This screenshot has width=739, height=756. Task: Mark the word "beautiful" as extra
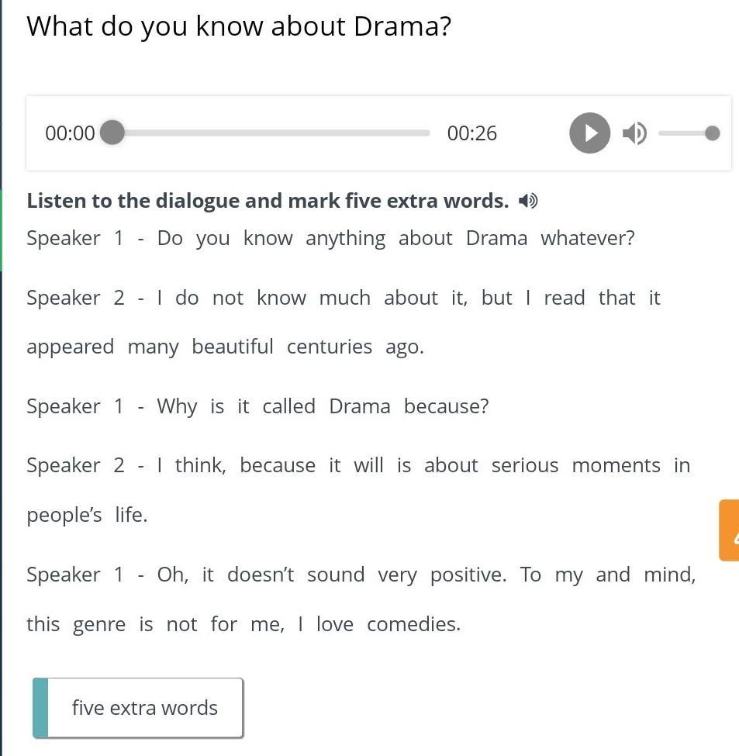point(233,347)
